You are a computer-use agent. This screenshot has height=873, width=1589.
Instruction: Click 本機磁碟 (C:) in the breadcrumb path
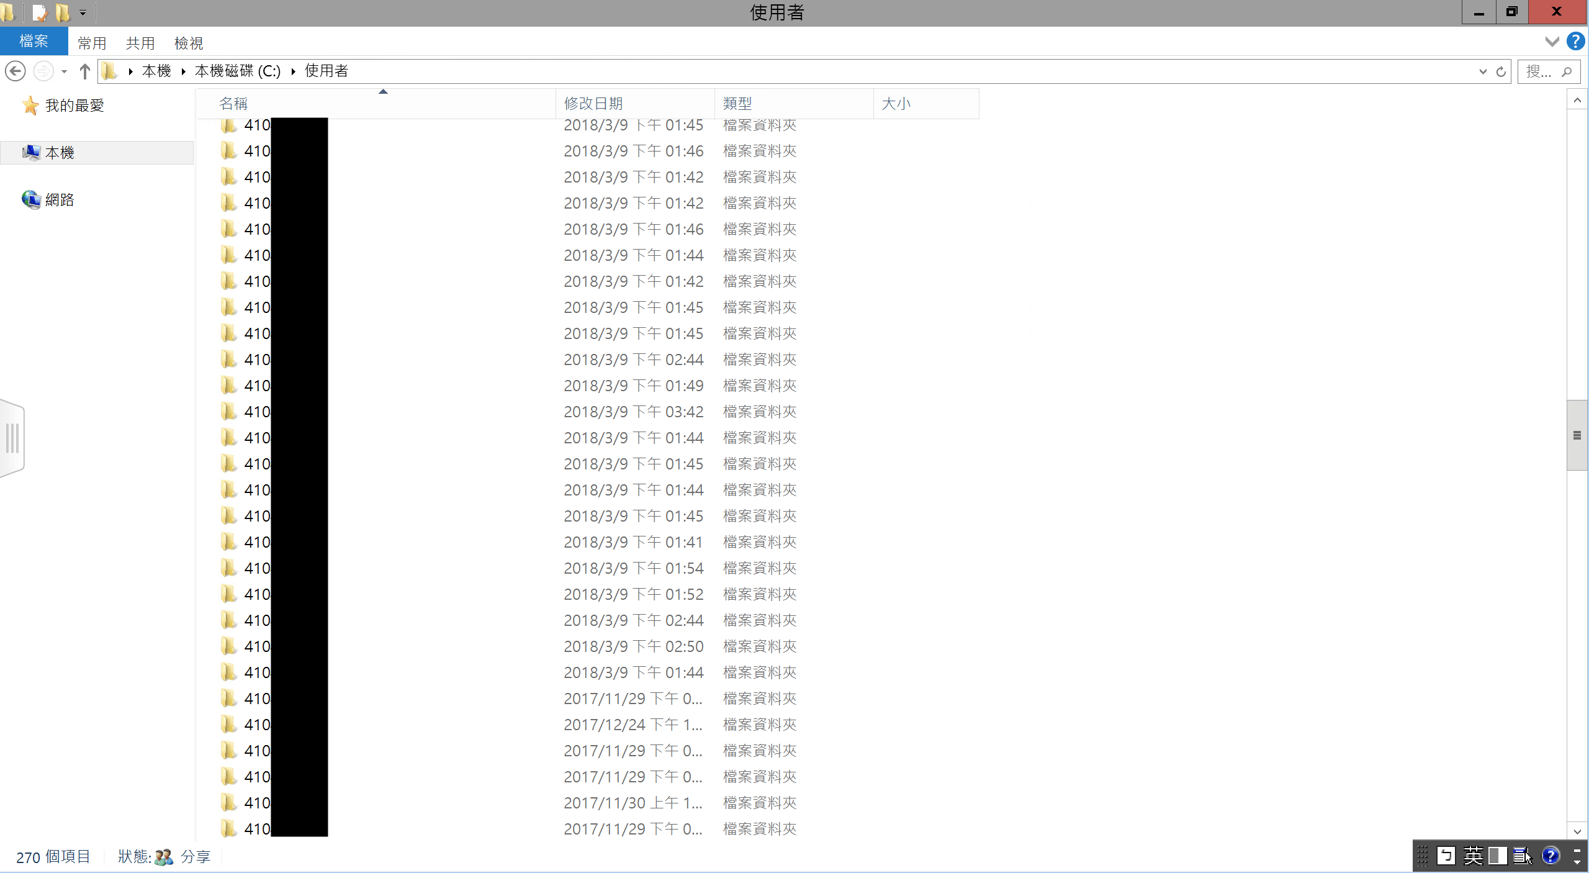click(x=238, y=71)
